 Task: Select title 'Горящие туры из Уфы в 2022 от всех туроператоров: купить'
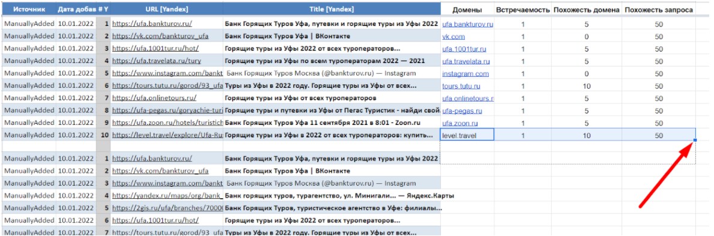point(328,135)
